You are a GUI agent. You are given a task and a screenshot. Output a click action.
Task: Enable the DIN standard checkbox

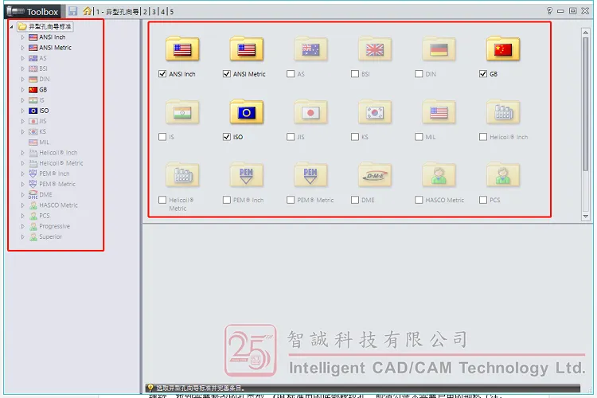tap(419, 74)
